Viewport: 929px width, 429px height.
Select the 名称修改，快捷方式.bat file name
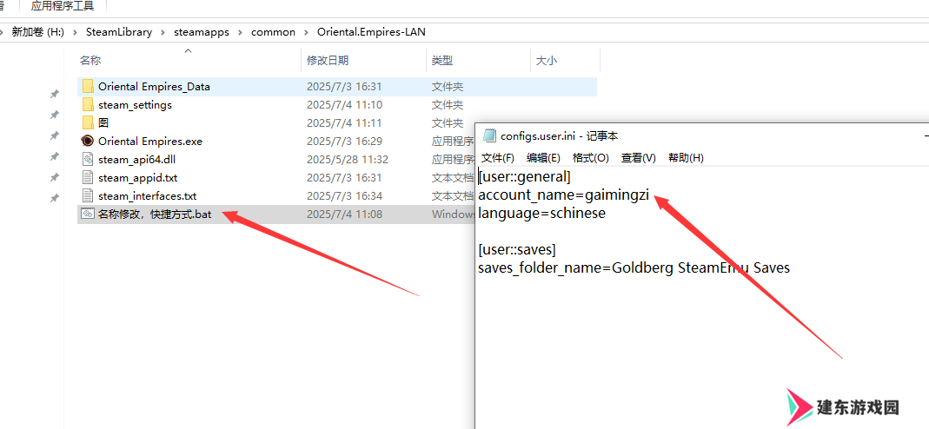(155, 214)
